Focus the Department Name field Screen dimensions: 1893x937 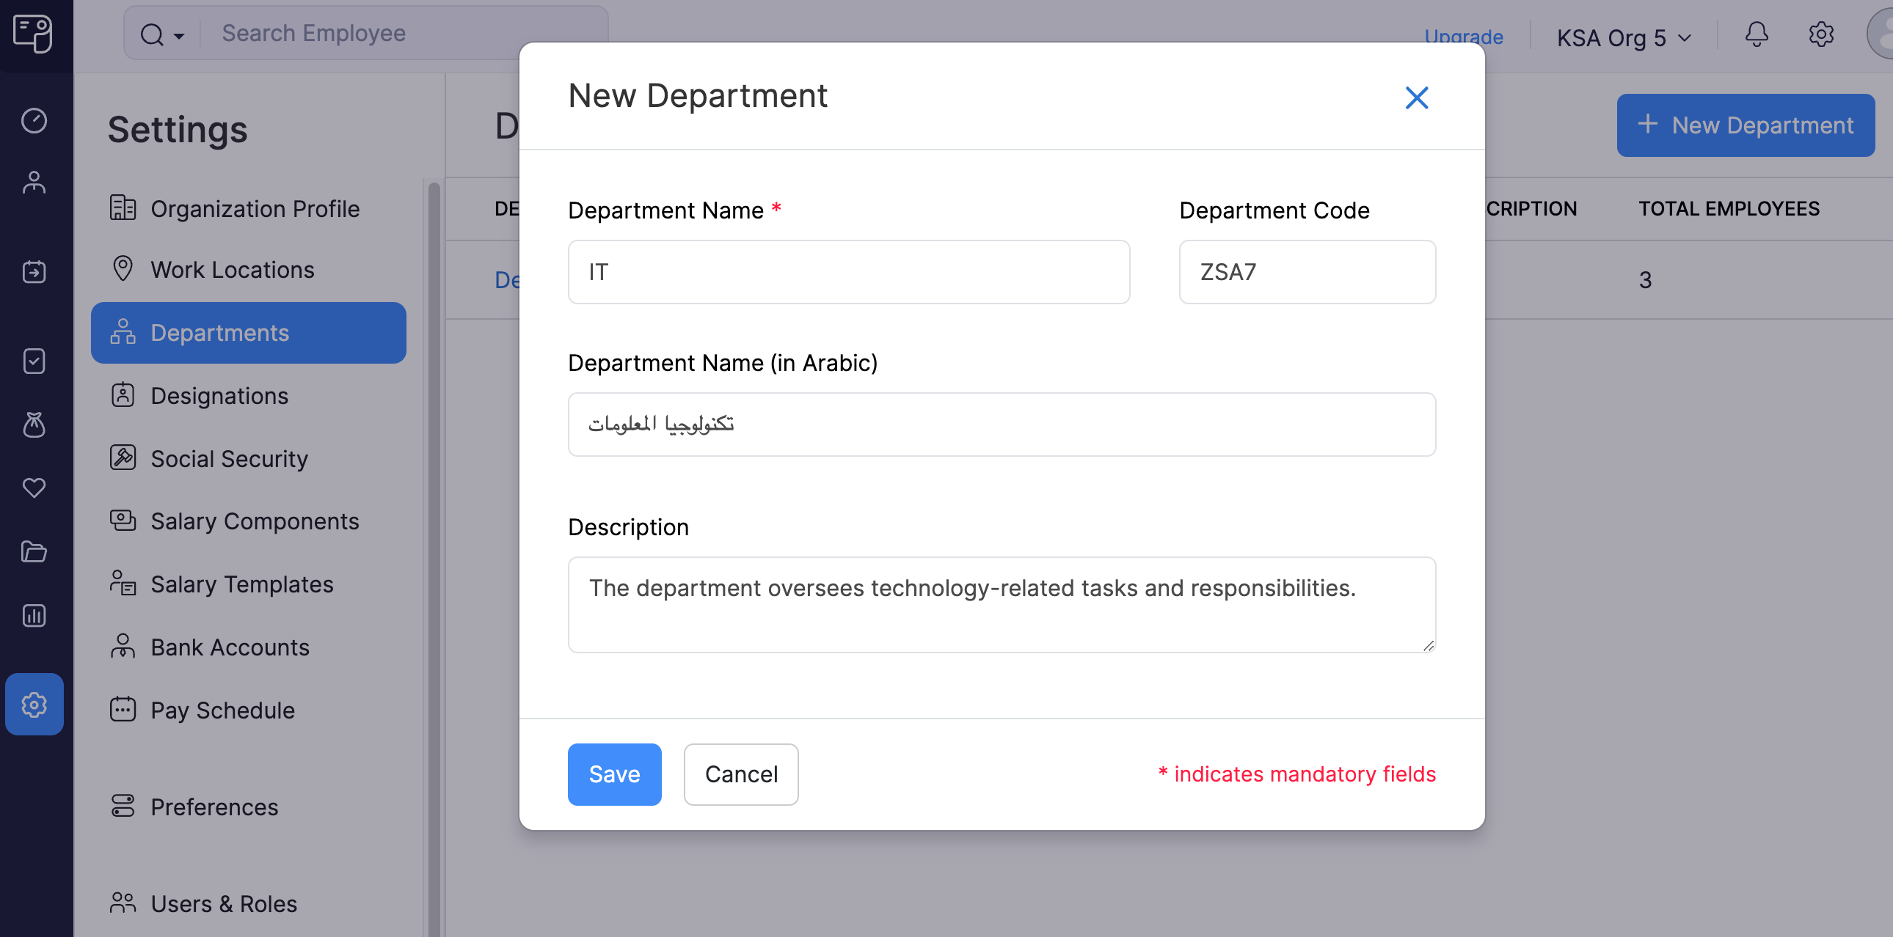coord(848,272)
